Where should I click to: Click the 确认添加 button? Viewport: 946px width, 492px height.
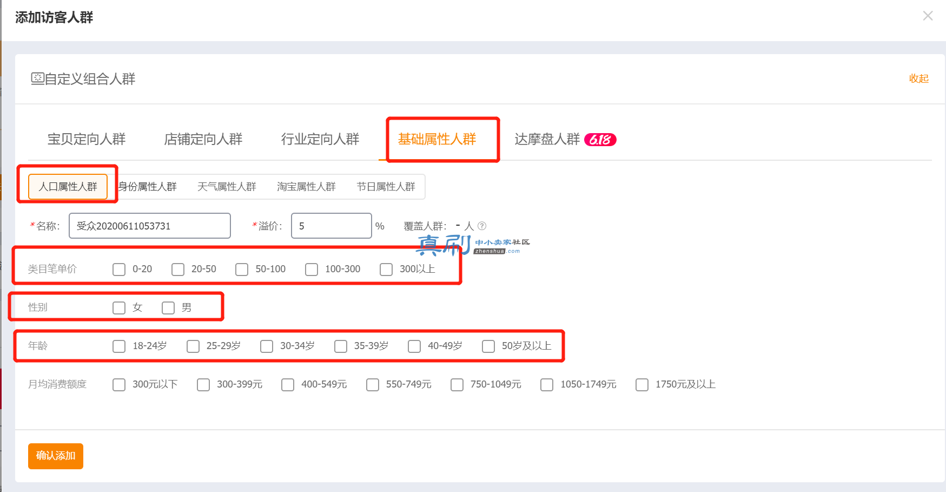coord(56,456)
